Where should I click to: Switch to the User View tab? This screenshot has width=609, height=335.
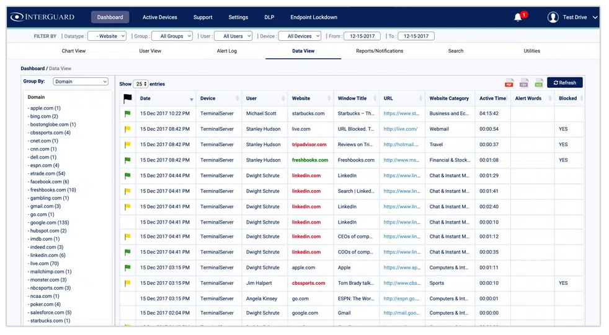(x=150, y=51)
